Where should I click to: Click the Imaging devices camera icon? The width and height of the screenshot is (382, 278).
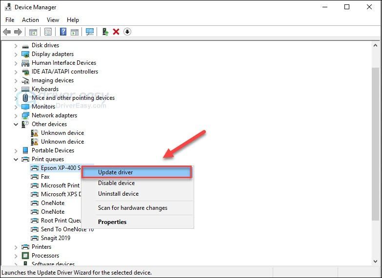[25, 80]
